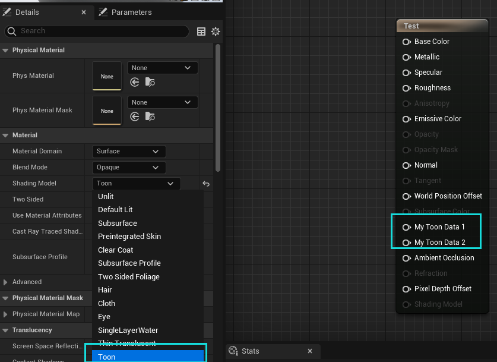Viewport: 497px width, 362px height.
Task: Reset Shading Model to default value
Action: [x=206, y=184]
